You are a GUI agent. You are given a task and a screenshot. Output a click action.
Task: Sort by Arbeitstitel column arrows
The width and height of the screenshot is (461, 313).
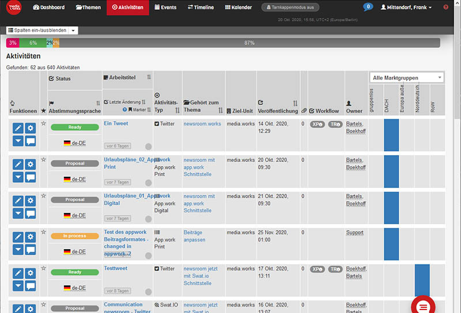pyautogui.click(x=149, y=77)
